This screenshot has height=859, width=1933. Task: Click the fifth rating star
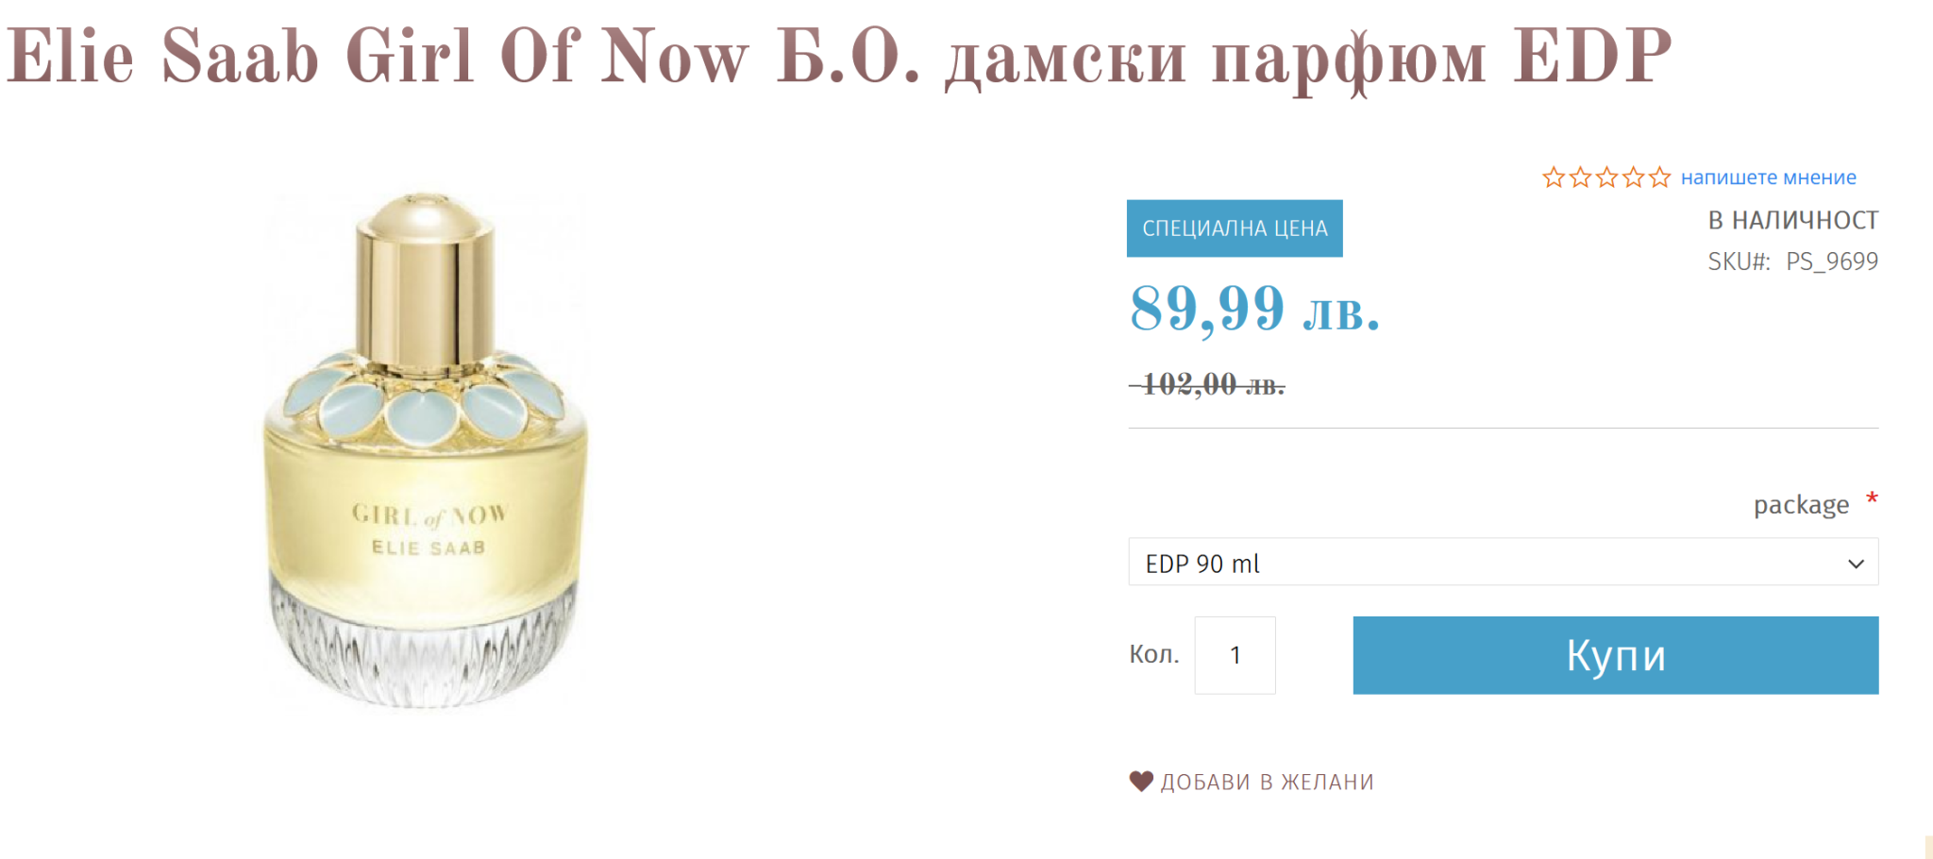[1659, 177]
